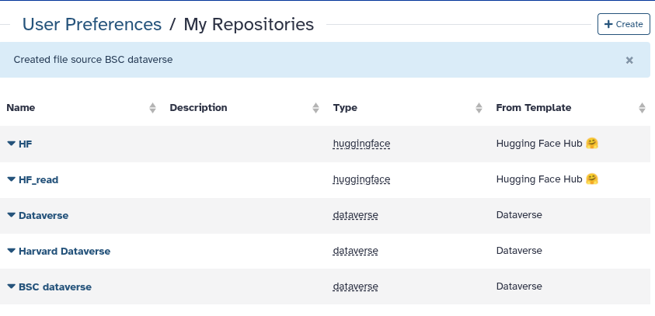Click the Created file source BSC dataverse message
This screenshot has height=316, width=655.
pyautogui.click(x=93, y=60)
